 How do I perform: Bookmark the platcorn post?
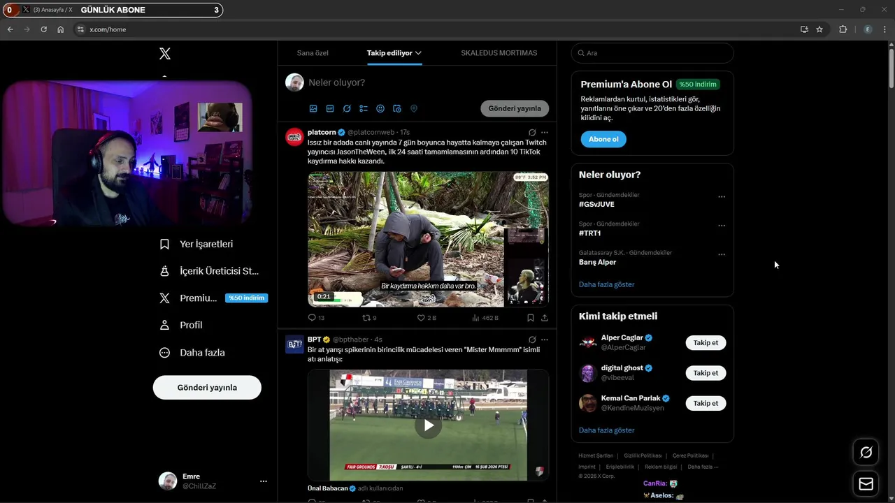[531, 318]
